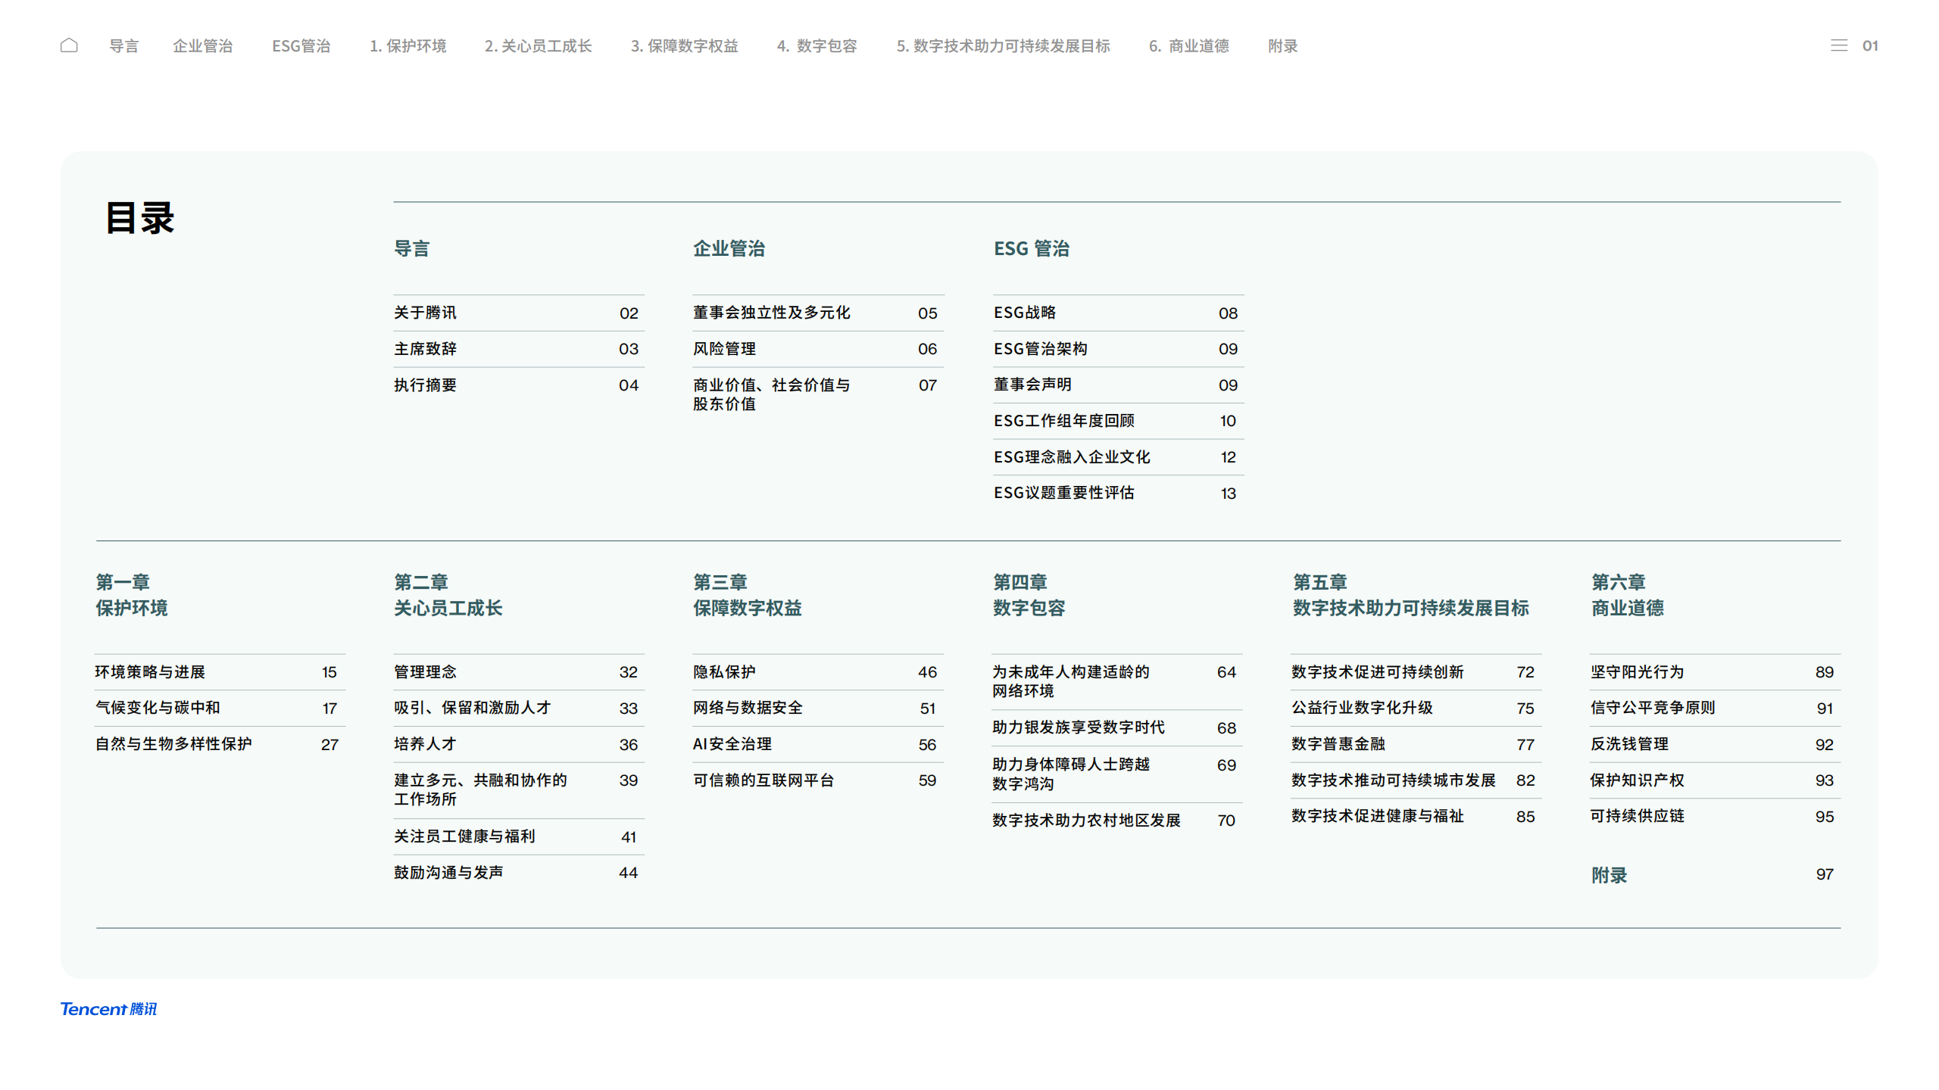The width and height of the screenshot is (1939, 1090).
Task: Jump to 风险管理 on page 06
Action: (x=724, y=349)
